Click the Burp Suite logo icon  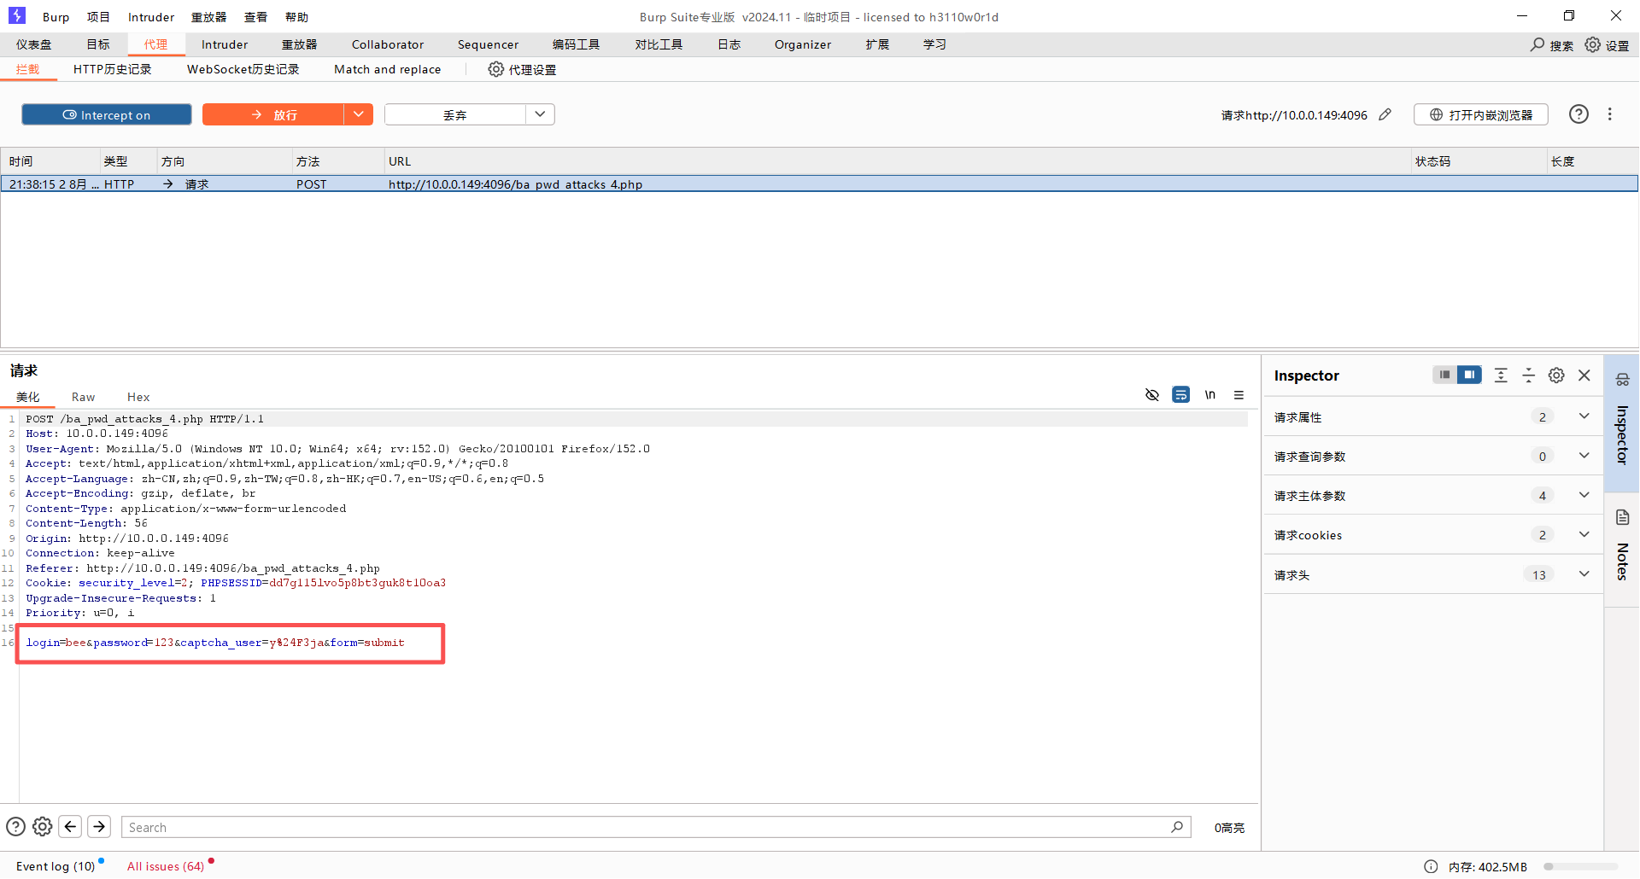17,15
